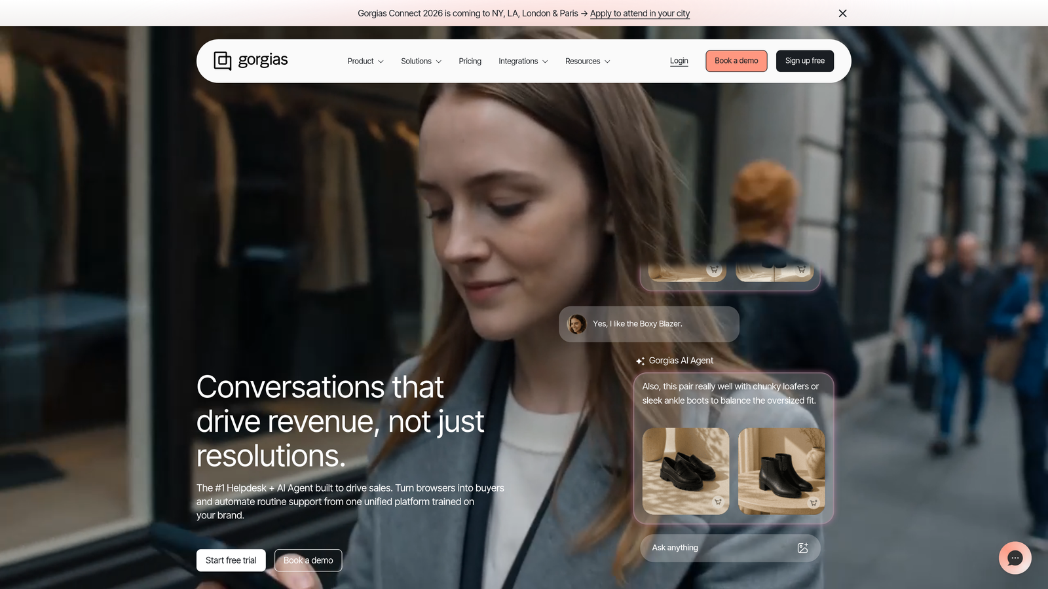Click the Login link
Image resolution: width=1048 pixels, height=589 pixels.
(679, 61)
